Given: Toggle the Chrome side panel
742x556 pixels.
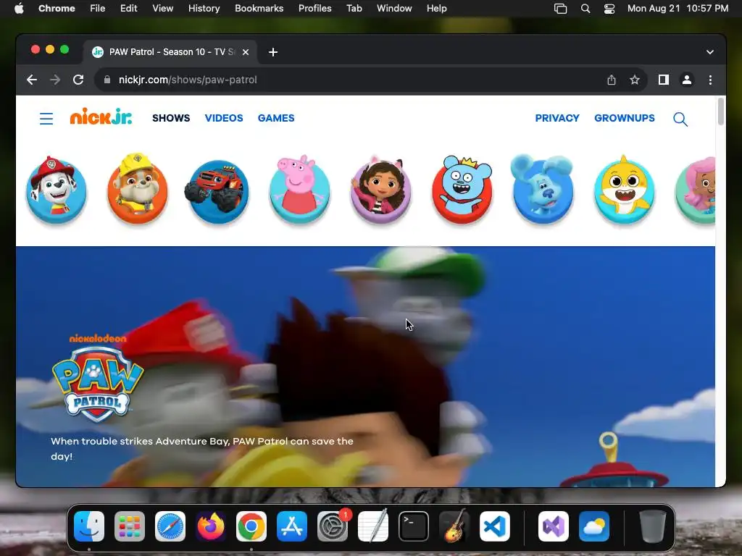Looking at the screenshot, I should tap(664, 80).
